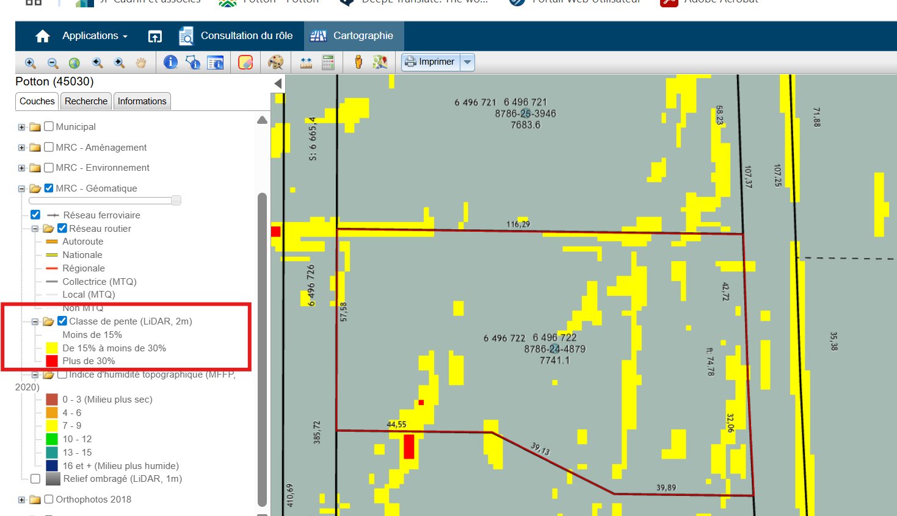This screenshot has width=897, height=516.
Task: Select the zoom in magnifier tool
Action: [x=30, y=62]
